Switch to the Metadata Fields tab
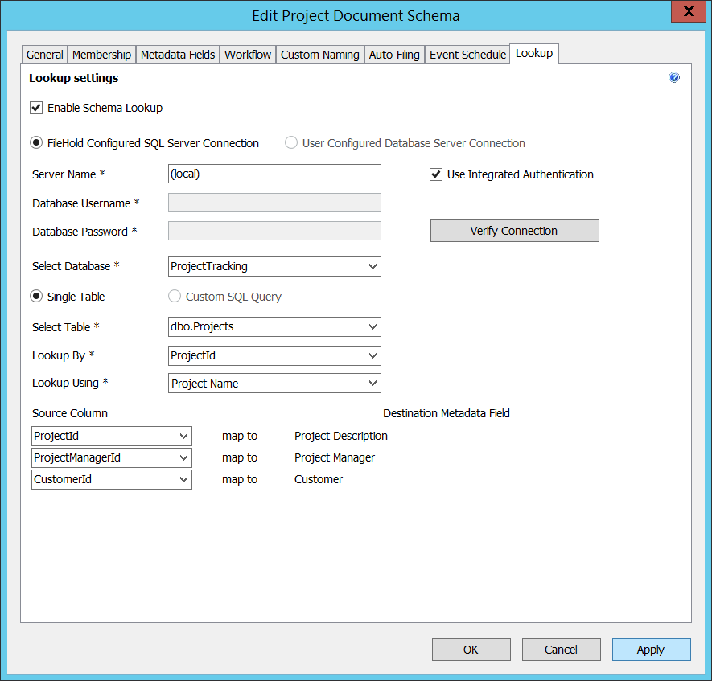 click(x=177, y=54)
